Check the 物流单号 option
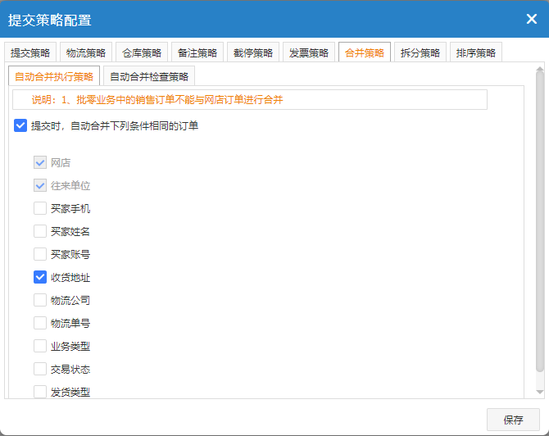Viewport: 549px width, 436px height. (x=40, y=323)
